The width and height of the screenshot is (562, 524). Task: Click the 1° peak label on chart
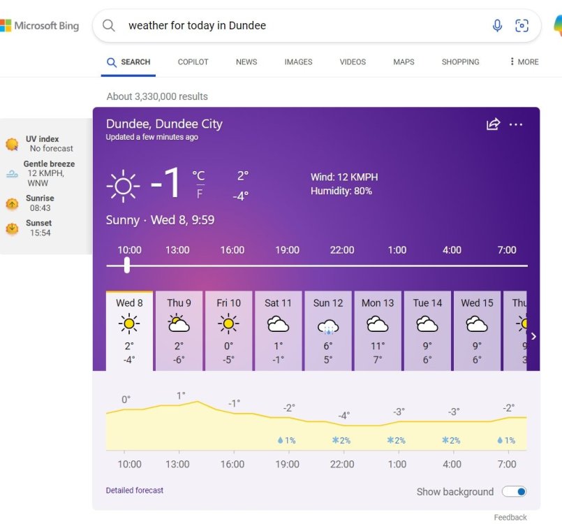click(181, 395)
